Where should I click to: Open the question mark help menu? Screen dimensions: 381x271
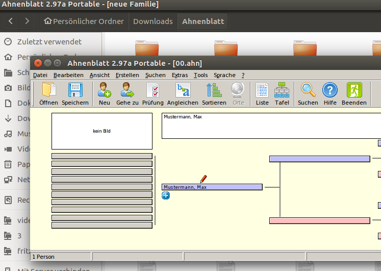click(x=243, y=75)
